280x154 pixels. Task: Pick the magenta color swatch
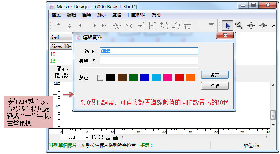pos(167,78)
